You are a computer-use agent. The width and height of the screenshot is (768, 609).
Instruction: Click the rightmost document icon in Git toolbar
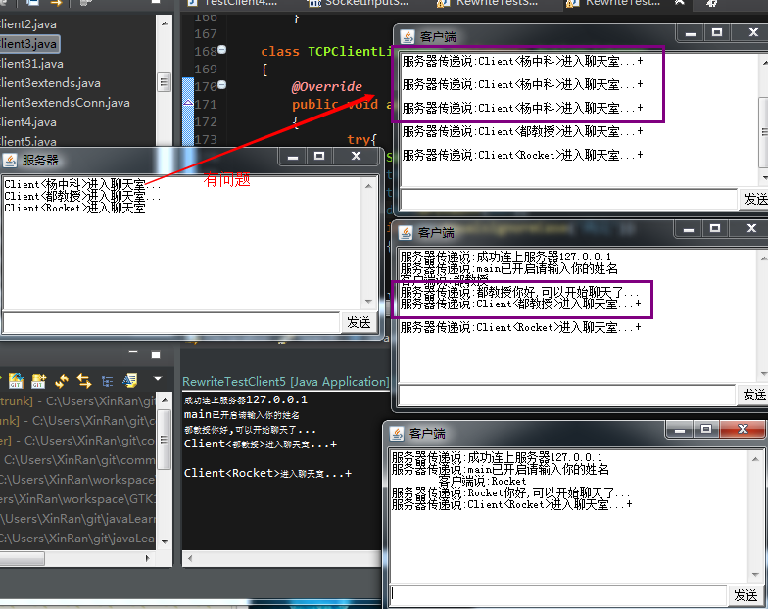[x=130, y=380]
